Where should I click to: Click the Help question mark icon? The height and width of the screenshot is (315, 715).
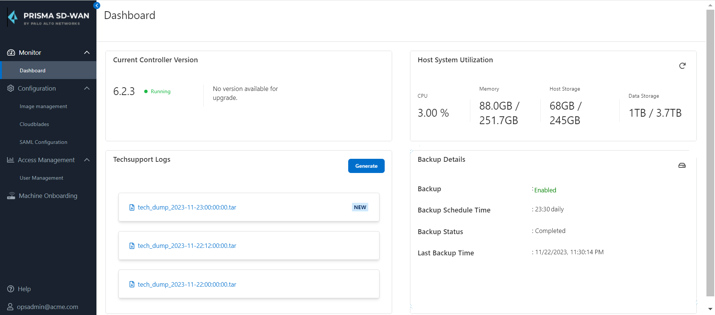click(11, 289)
